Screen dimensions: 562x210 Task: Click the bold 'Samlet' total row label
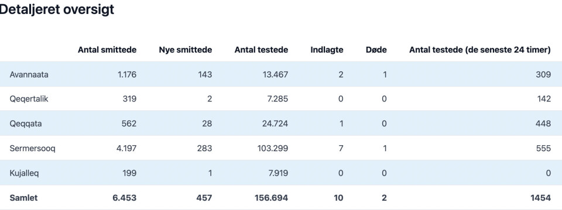pos(23,198)
